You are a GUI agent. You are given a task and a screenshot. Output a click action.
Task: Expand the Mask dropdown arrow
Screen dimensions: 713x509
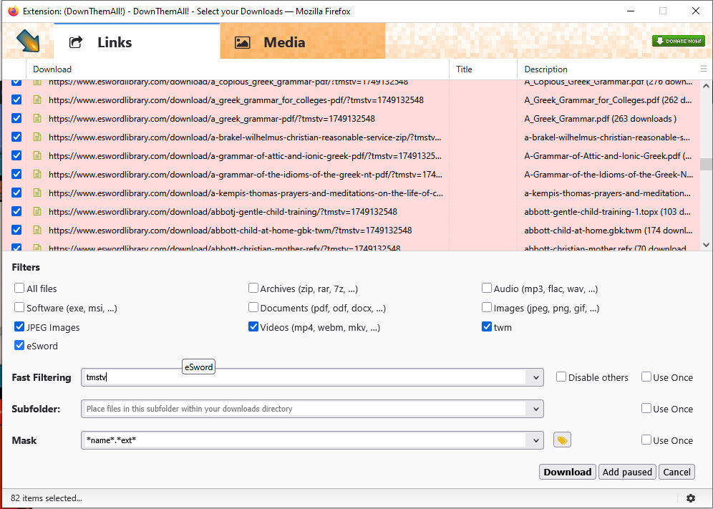click(535, 440)
